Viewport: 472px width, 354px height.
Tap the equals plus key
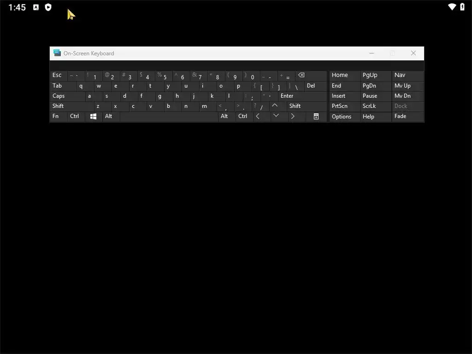point(287,76)
